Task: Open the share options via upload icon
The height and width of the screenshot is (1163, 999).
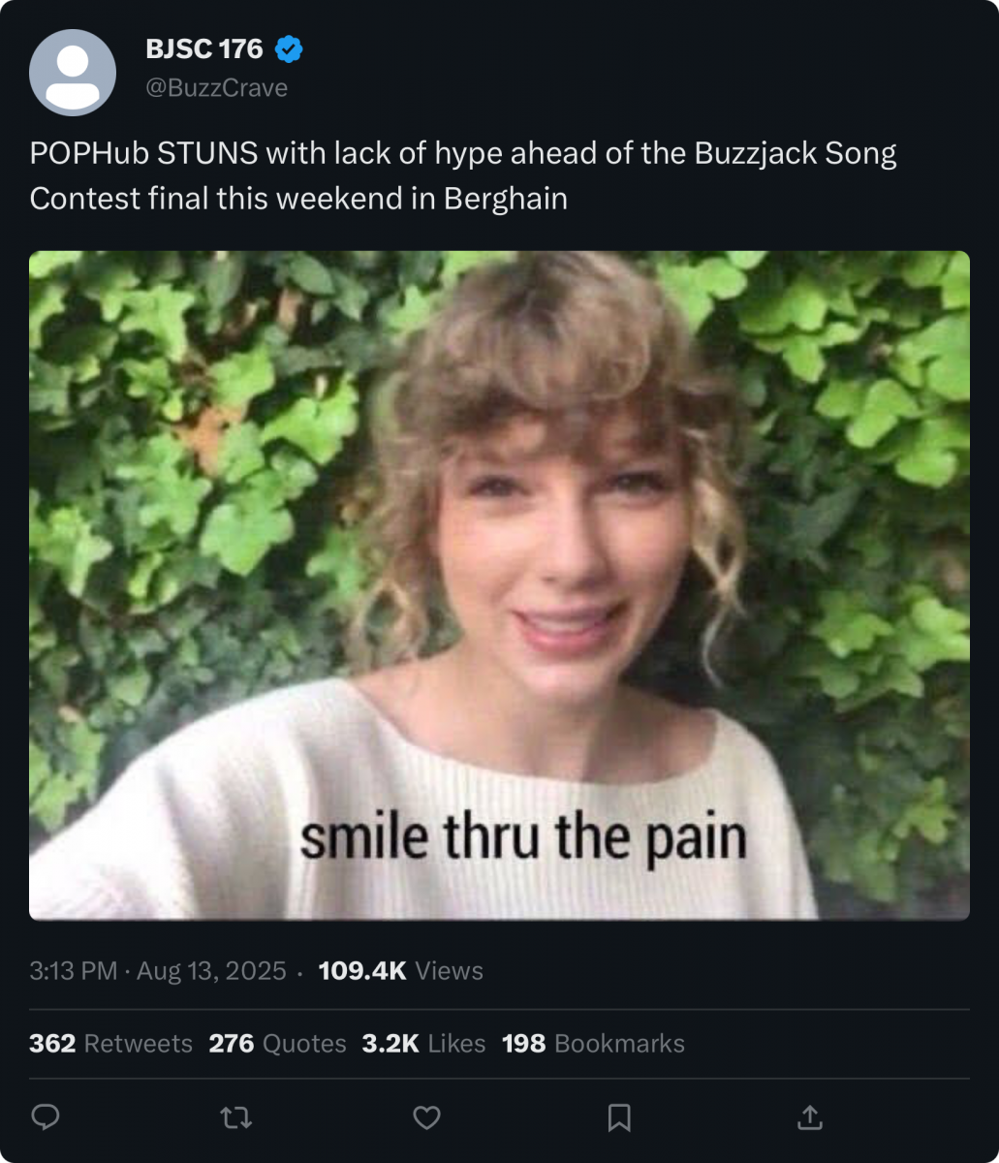Action: click(x=809, y=1117)
